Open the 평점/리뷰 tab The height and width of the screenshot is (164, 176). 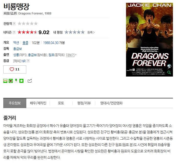(84, 103)
